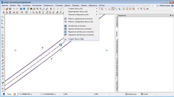Click the Автобусные остановки menu icon
The image size is (174, 97).
coord(66,26)
